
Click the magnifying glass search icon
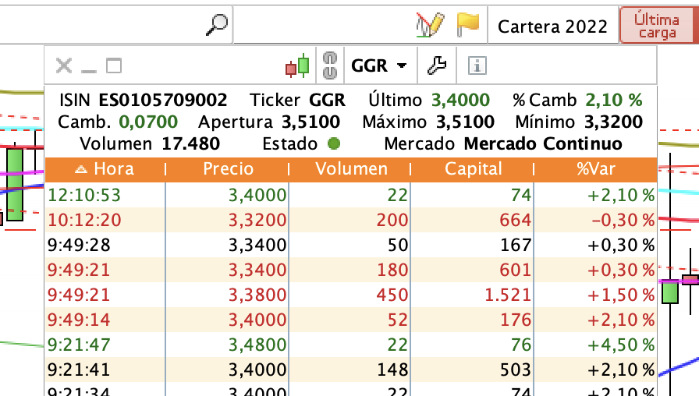click(217, 24)
